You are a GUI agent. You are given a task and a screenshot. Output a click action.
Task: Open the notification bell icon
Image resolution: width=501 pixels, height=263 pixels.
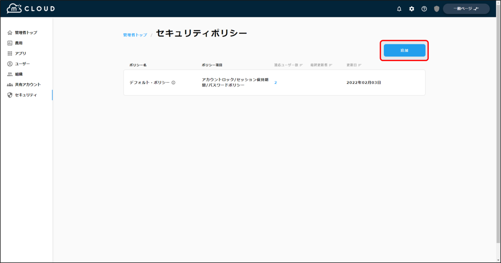tap(399, 8)
